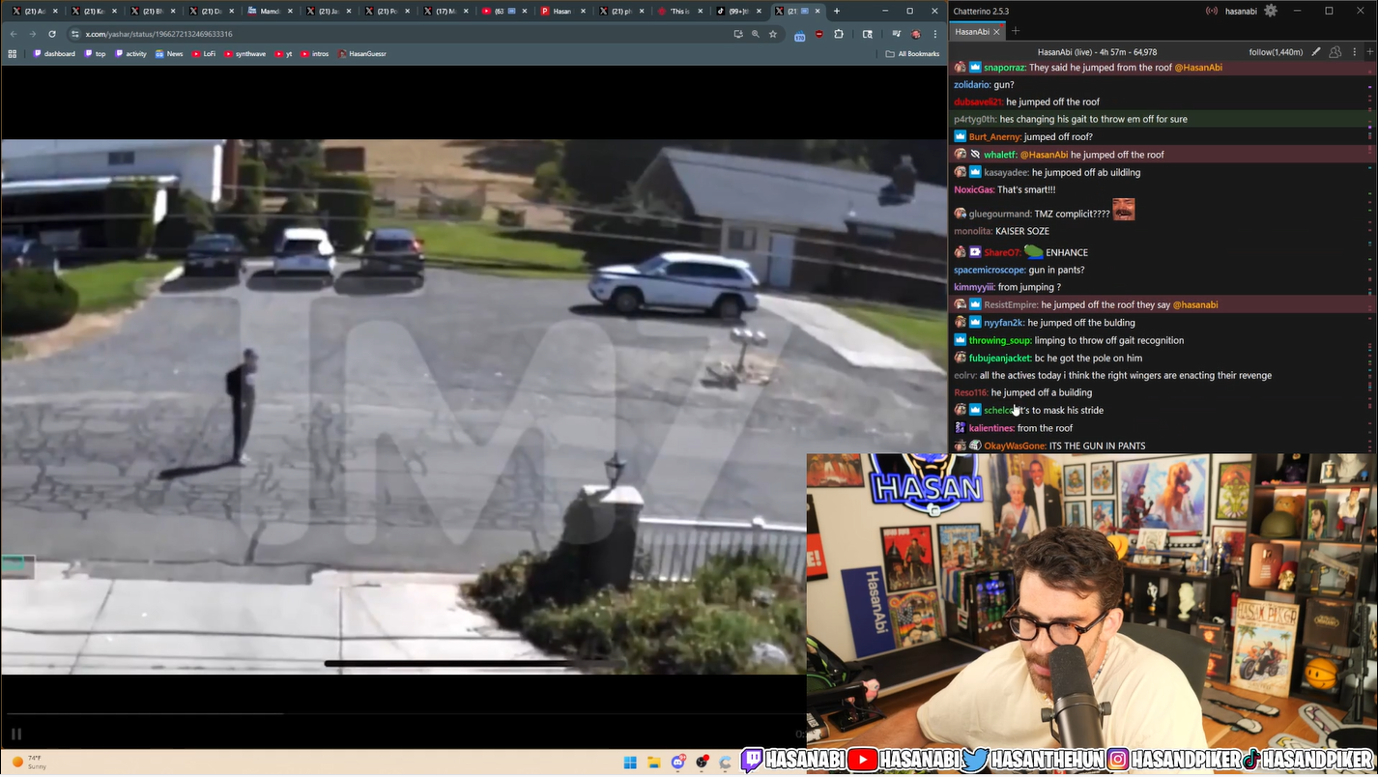Open the News bookmark

pos(169,54)
